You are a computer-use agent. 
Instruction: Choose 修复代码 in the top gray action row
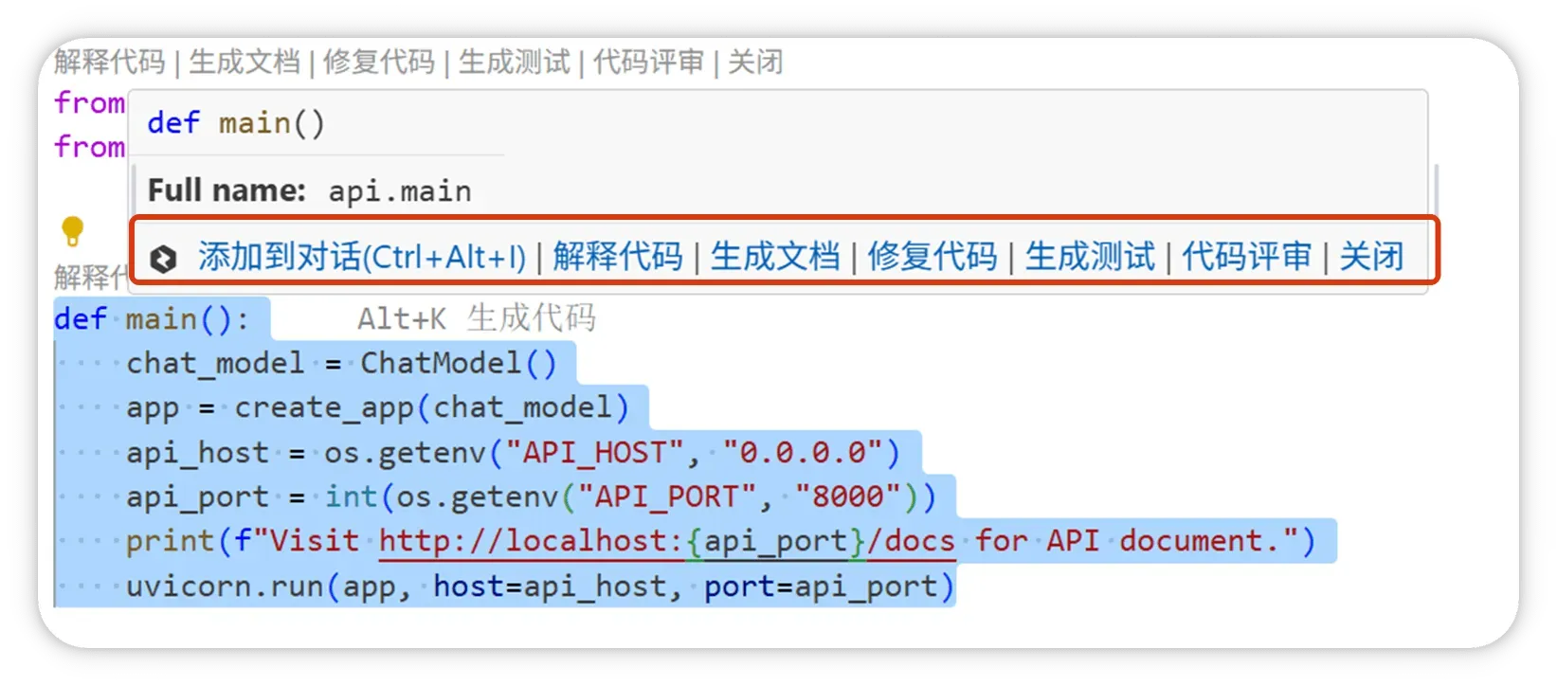coord(378,63)
